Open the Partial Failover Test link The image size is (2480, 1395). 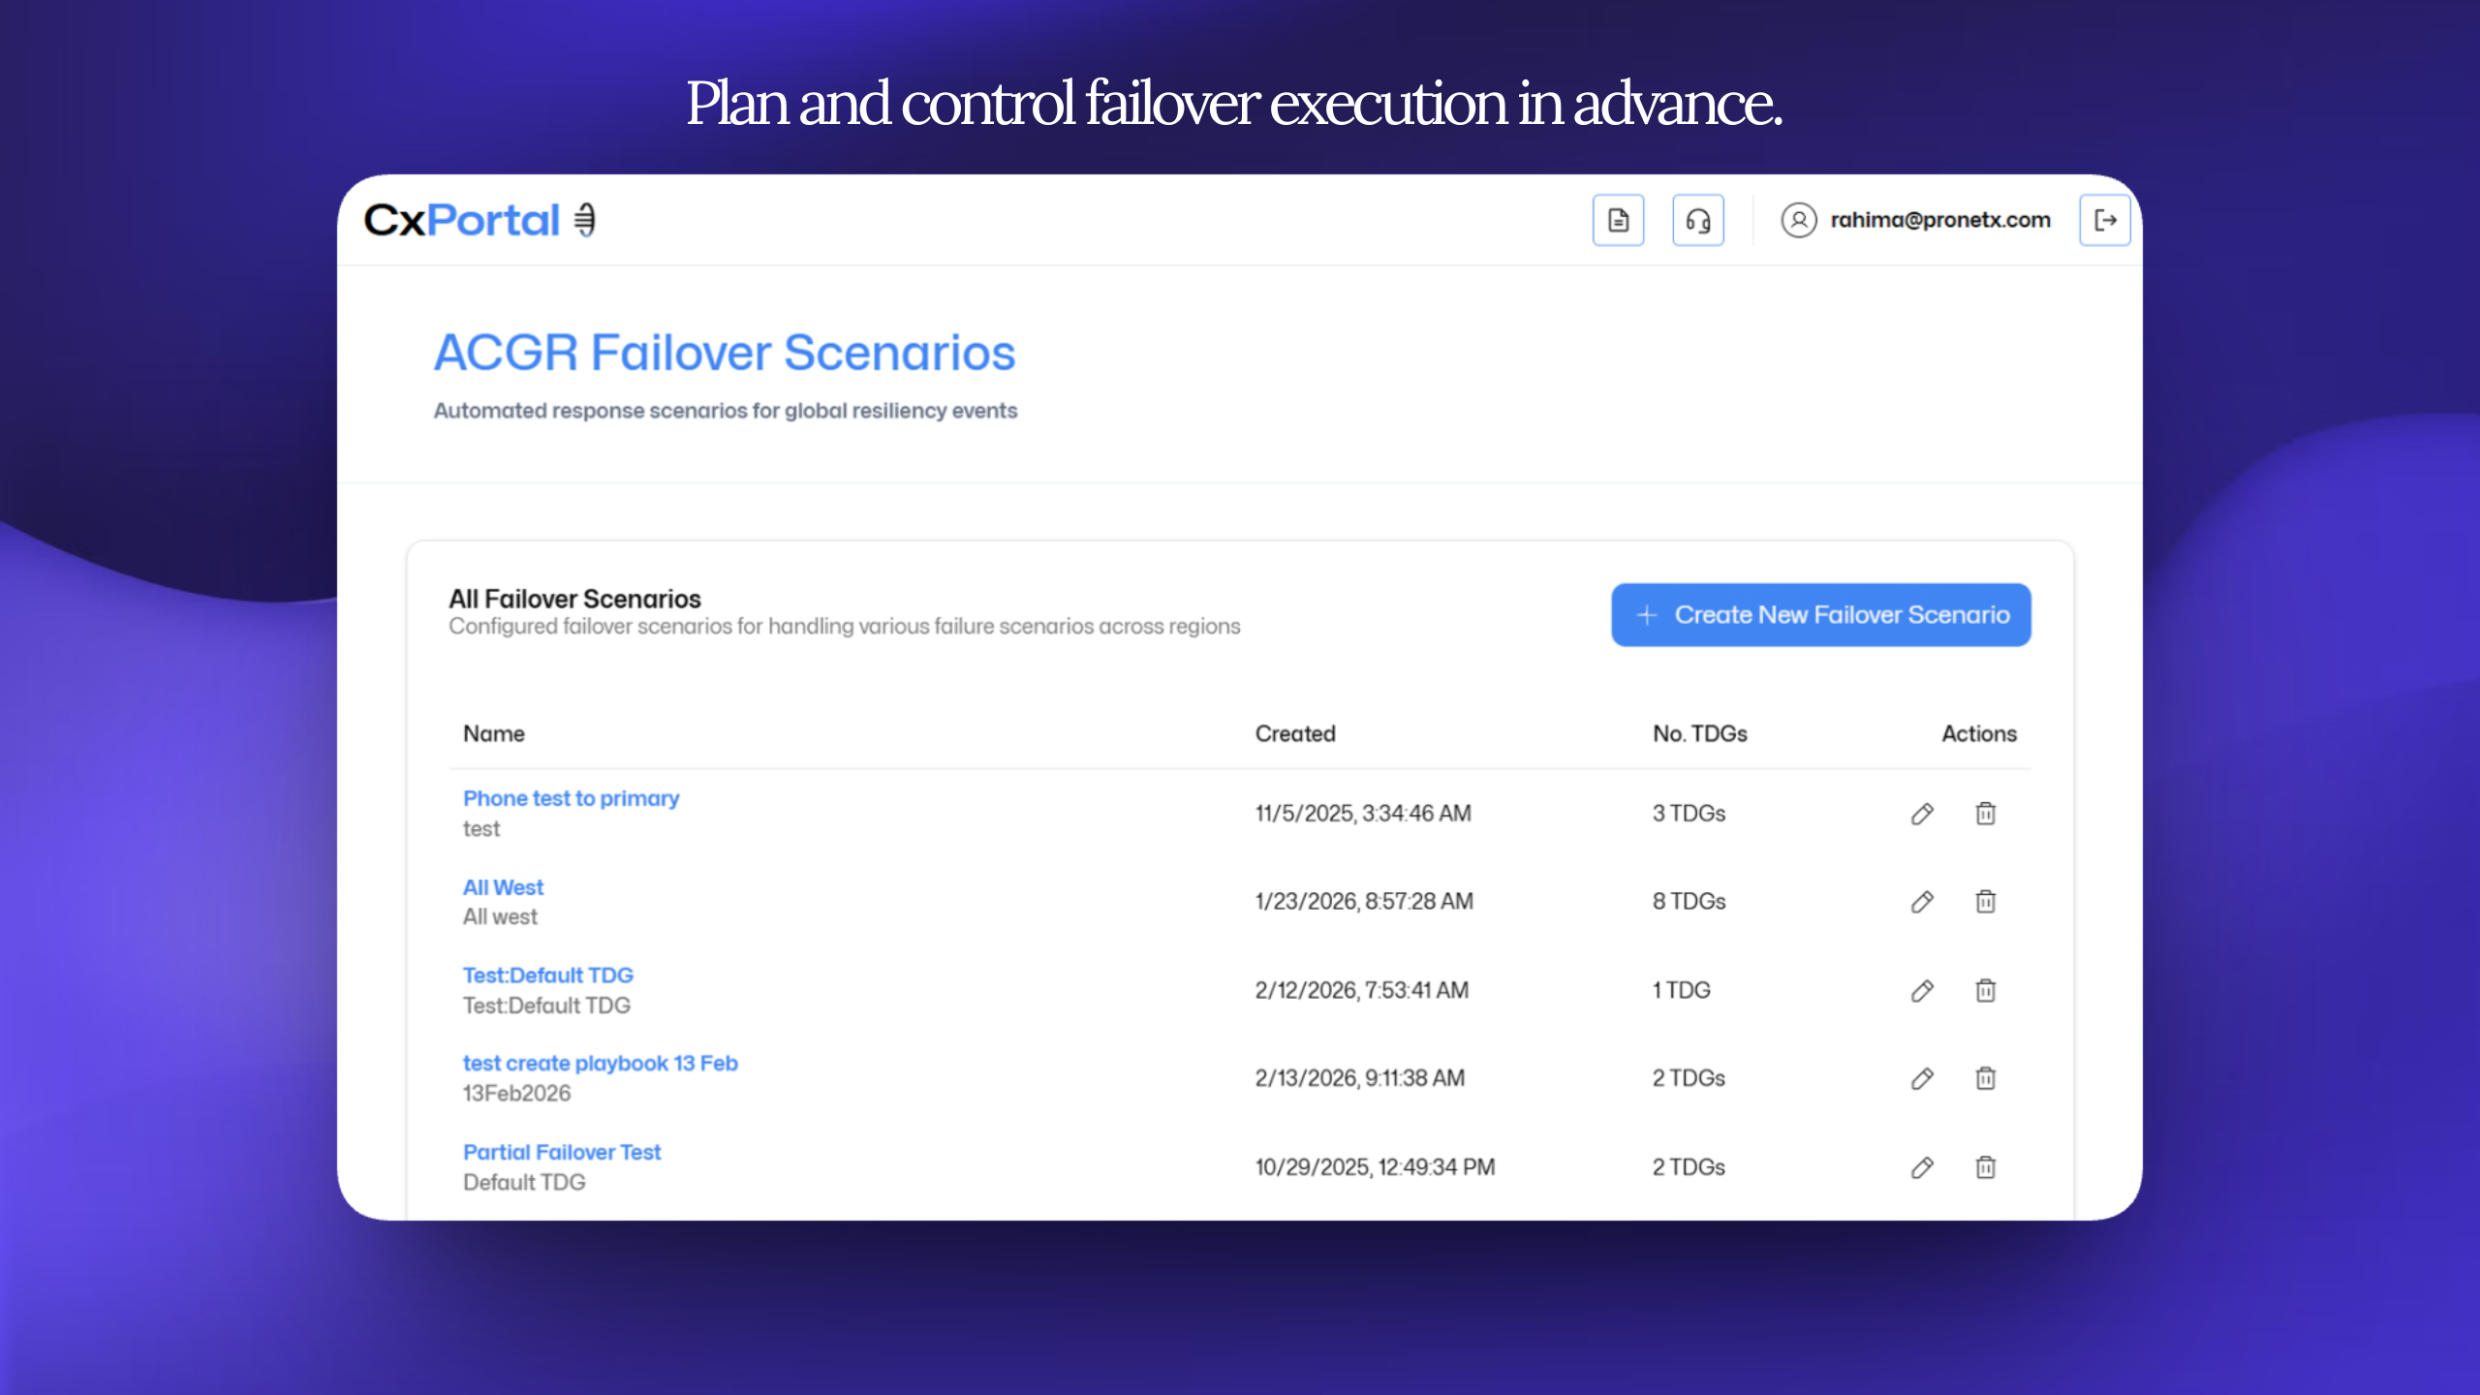click(562, 1152)
